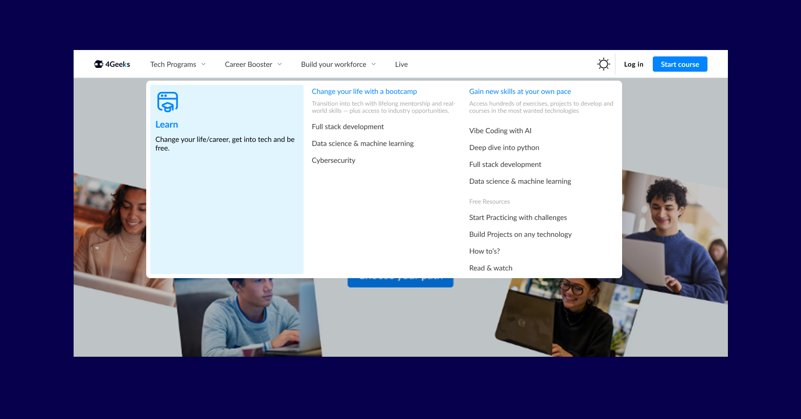Open the Build your workforce dropdown
The height and width of the screenshot is (419, 801).
pyautogui.click(x=338, y=64)
